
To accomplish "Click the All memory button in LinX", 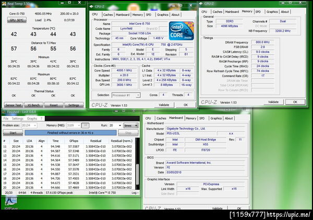I will tap(85, 125).
